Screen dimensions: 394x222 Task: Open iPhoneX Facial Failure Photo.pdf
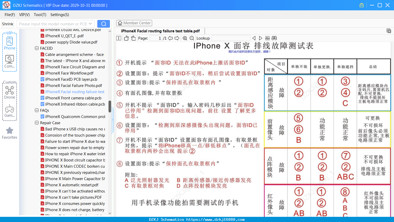pyautogui.click(x=71, y=86)
